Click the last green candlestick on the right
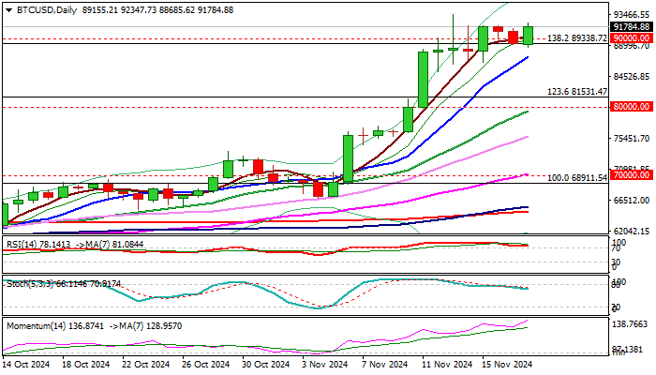This screenshot has width=656, height=375. [x=528, y=36]
